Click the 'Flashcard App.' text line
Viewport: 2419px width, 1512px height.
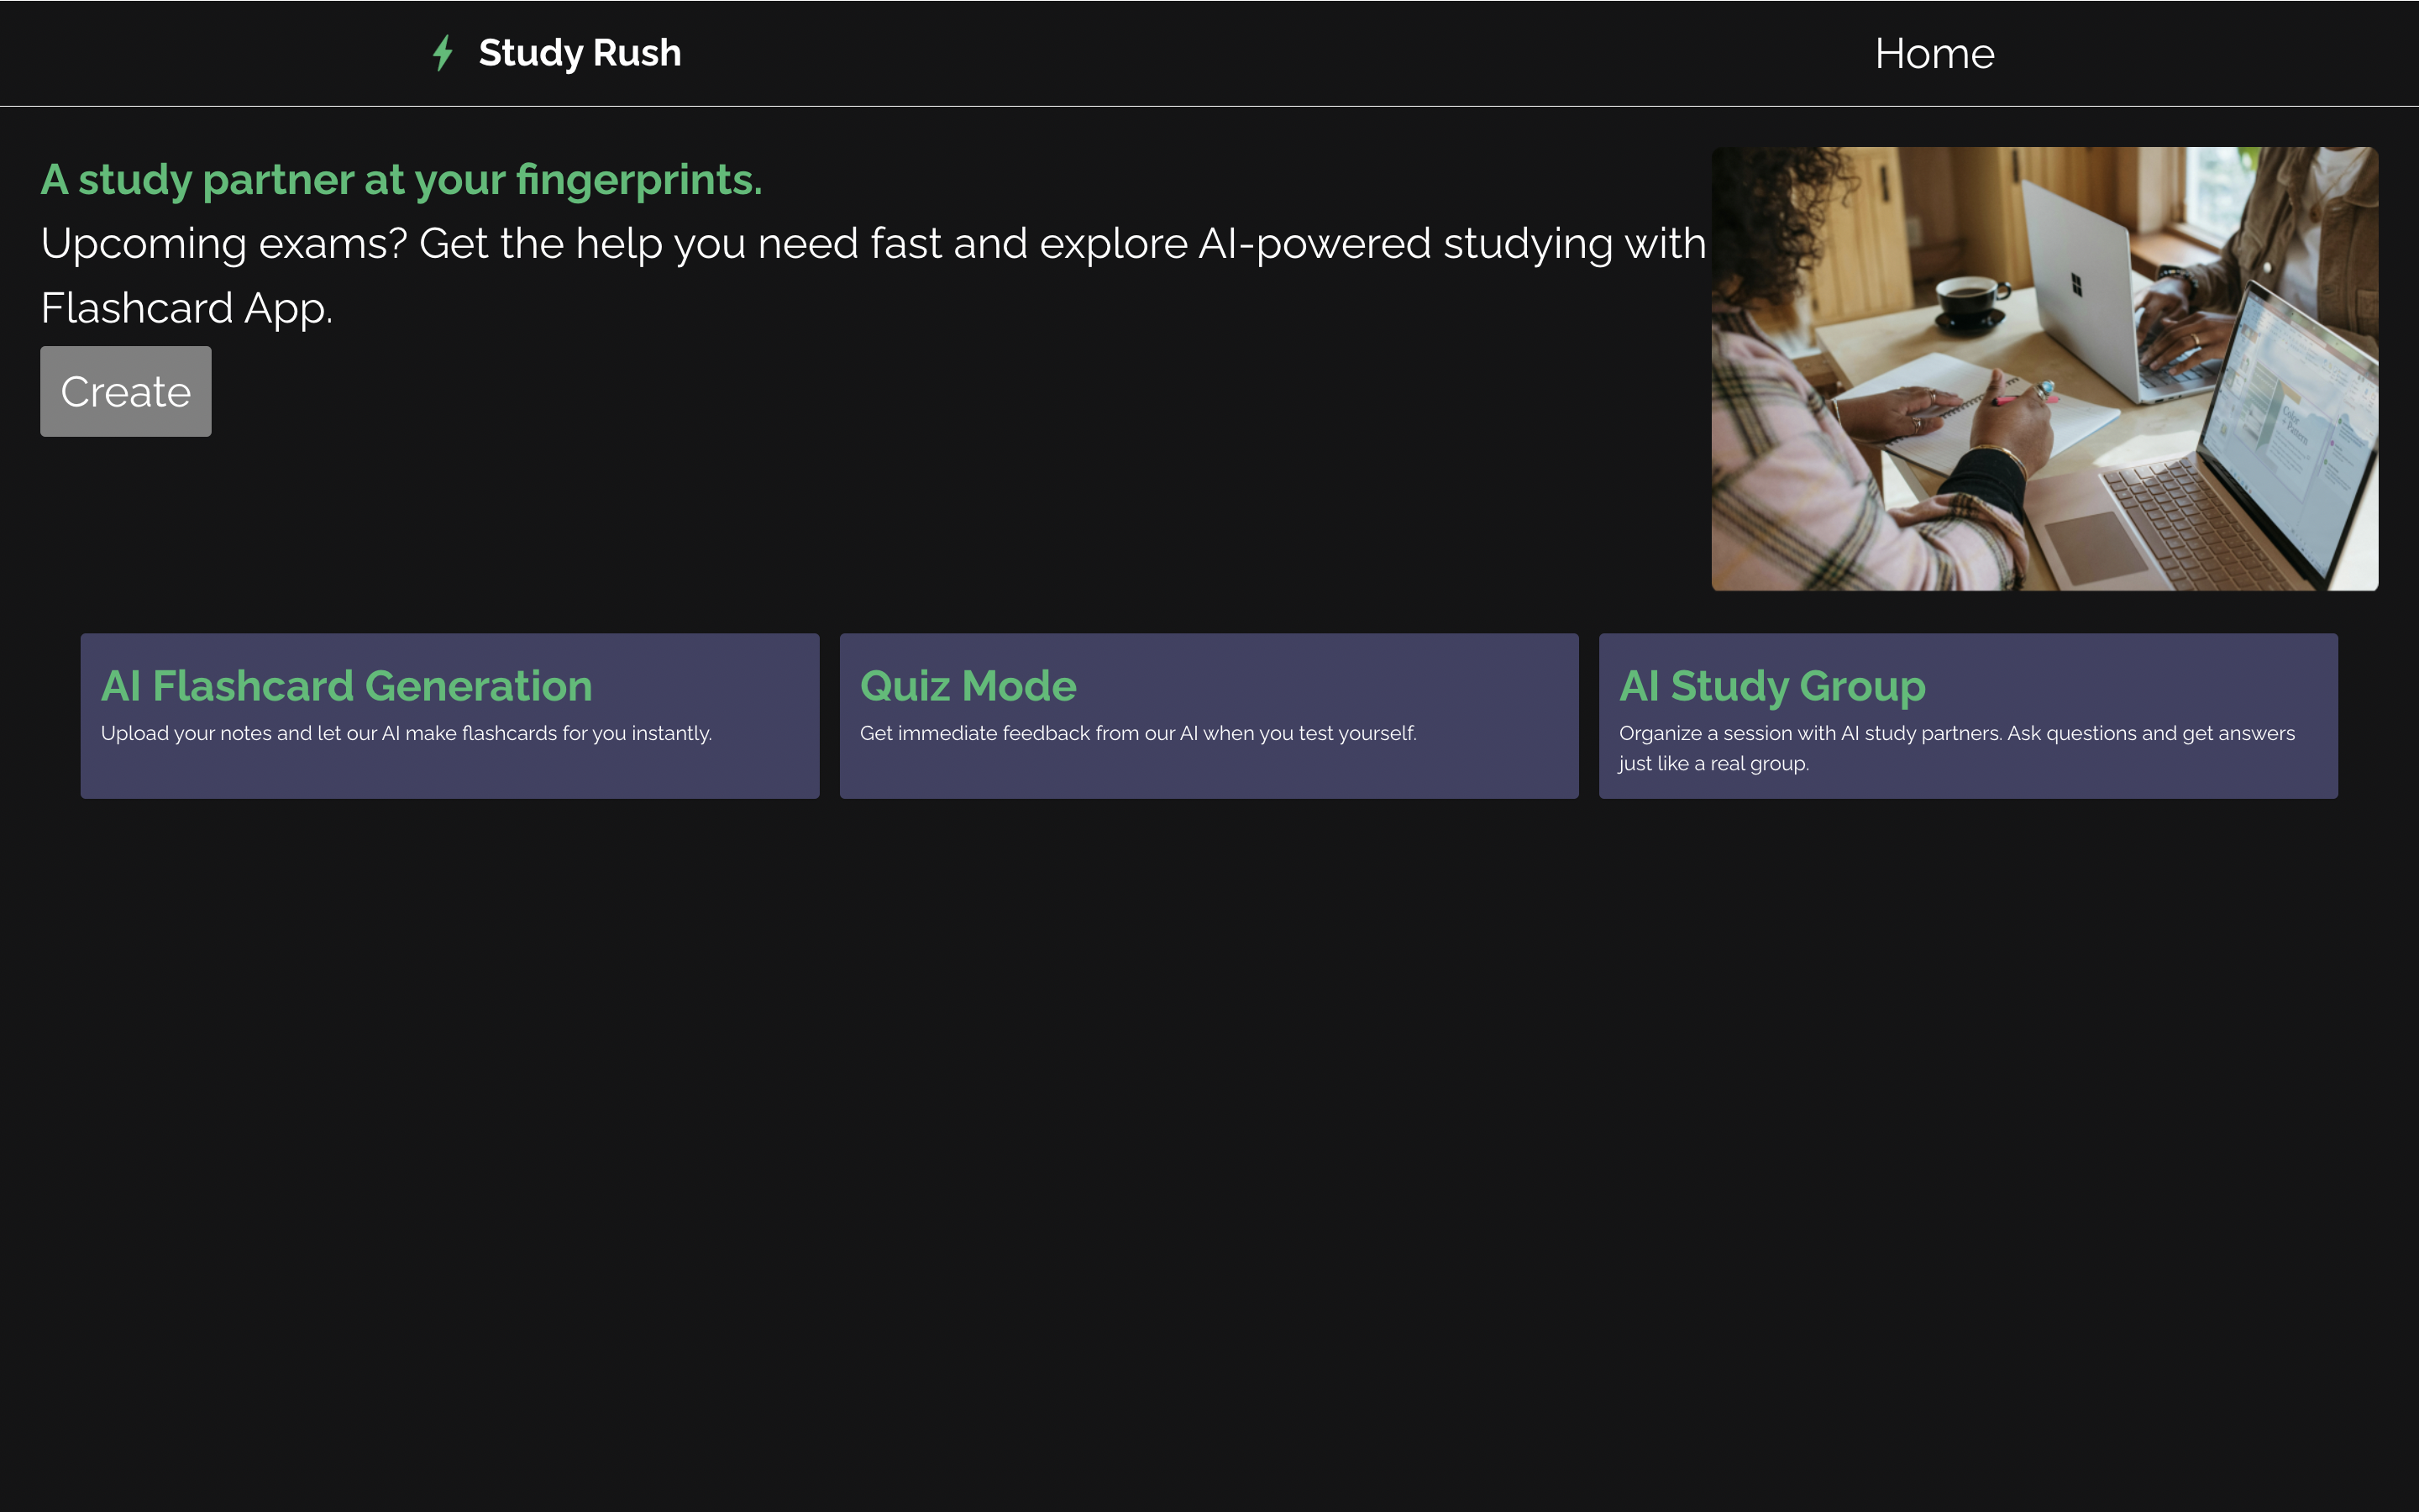pos(187,308)
